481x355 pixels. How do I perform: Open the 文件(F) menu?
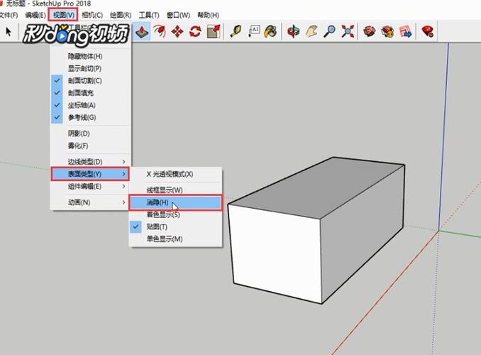pos(9,15)
